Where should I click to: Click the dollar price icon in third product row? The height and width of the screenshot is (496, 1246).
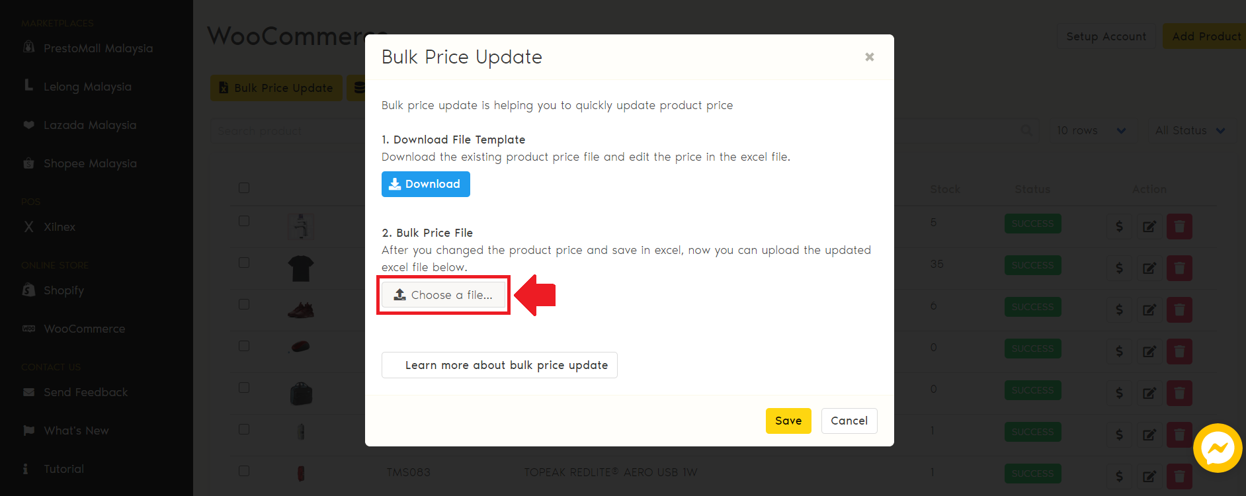click(x=1119, y=310)
